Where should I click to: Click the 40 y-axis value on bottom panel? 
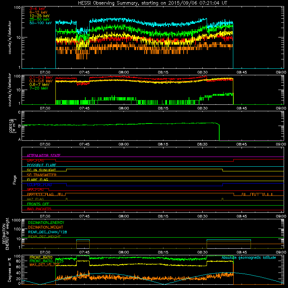point(18,273)
